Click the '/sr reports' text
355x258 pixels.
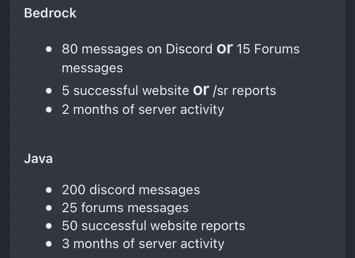click(x=245, y=91)
